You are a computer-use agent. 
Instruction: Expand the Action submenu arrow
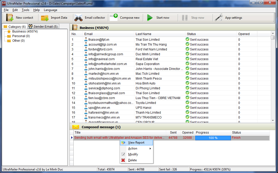coord(150,148)
